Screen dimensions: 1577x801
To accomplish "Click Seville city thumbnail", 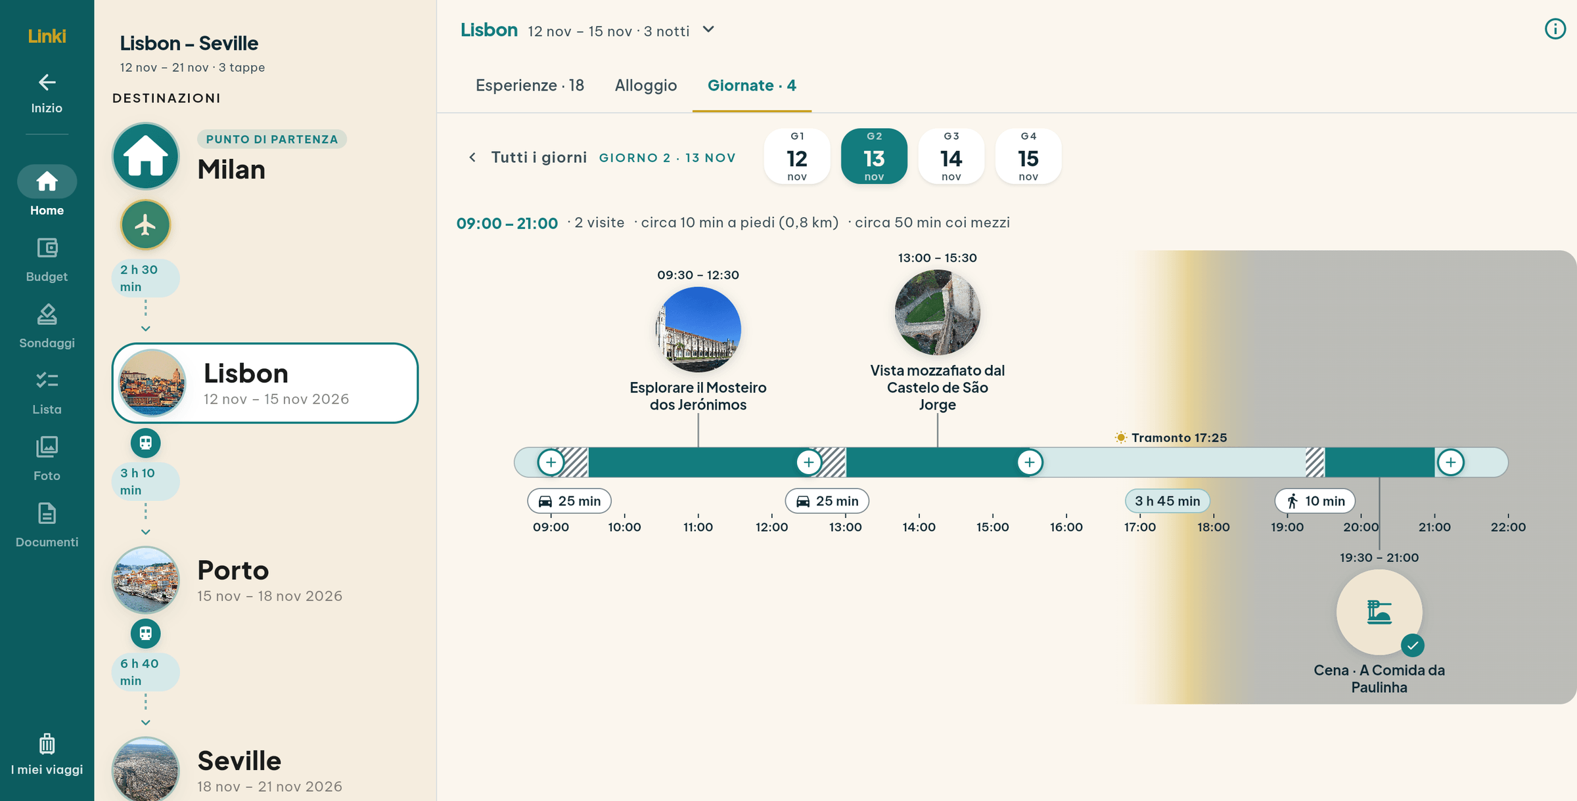I will point(145,769).
